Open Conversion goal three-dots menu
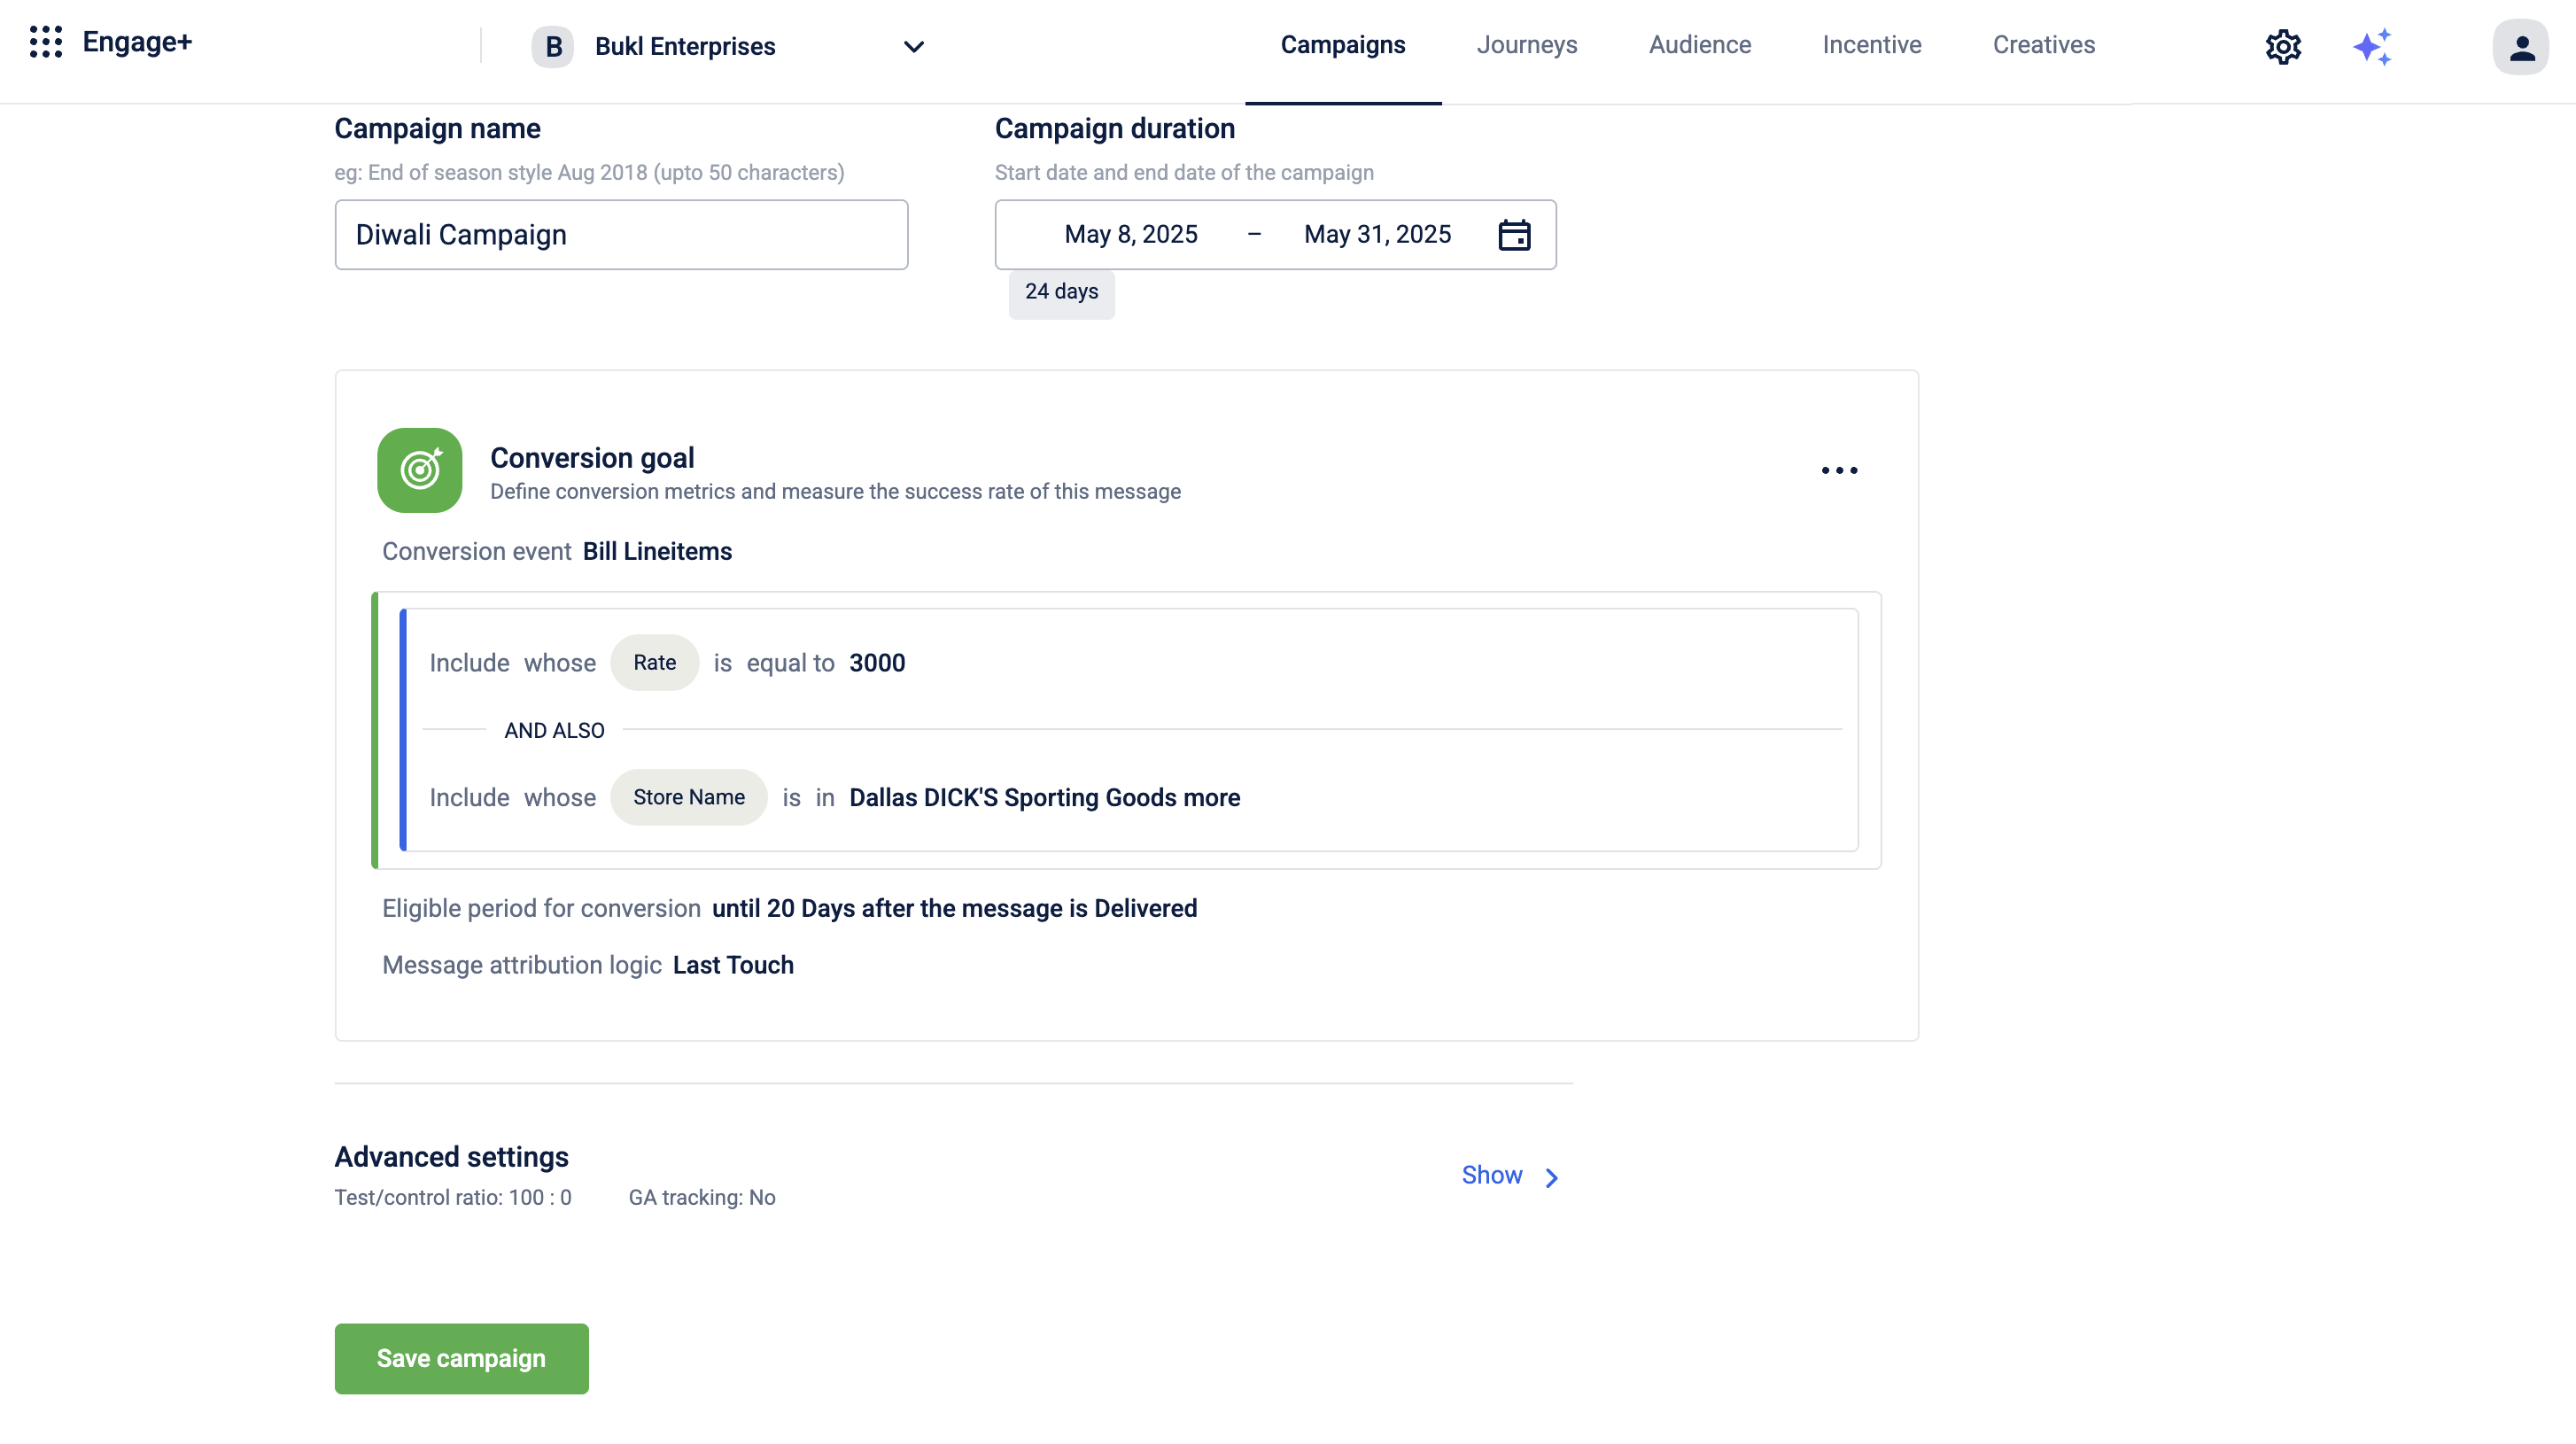The height and width of the screenshot is (1444, 2576). pos(1838,470)
